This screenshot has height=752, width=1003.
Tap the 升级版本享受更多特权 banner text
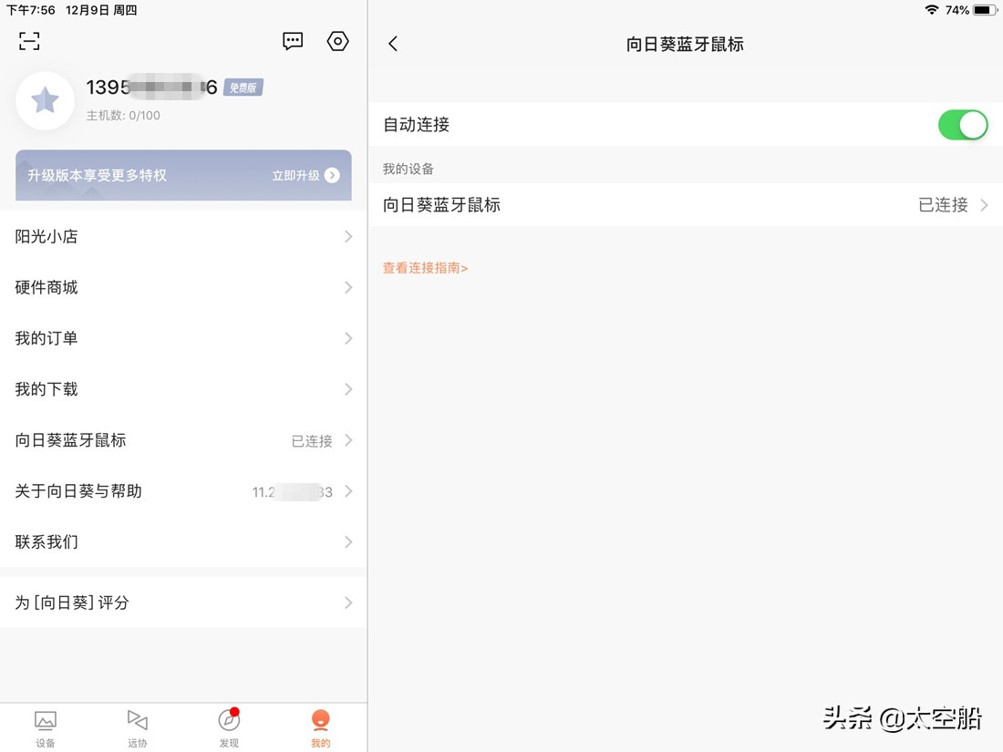click(x=98, y=175)
